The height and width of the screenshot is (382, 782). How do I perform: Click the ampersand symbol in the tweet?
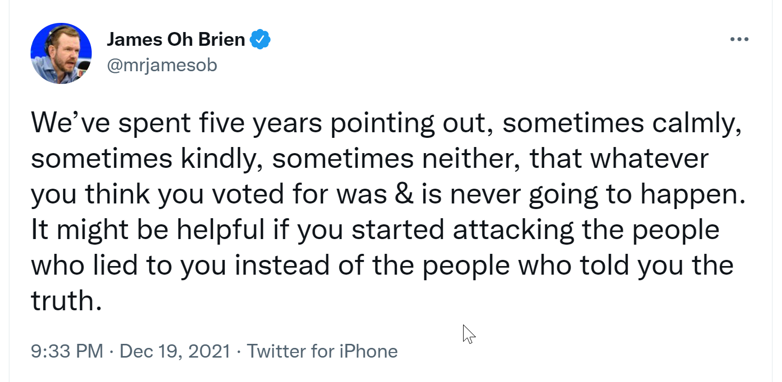404,195
